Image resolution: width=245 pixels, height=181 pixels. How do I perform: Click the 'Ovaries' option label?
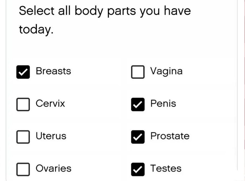coord(53,168)
